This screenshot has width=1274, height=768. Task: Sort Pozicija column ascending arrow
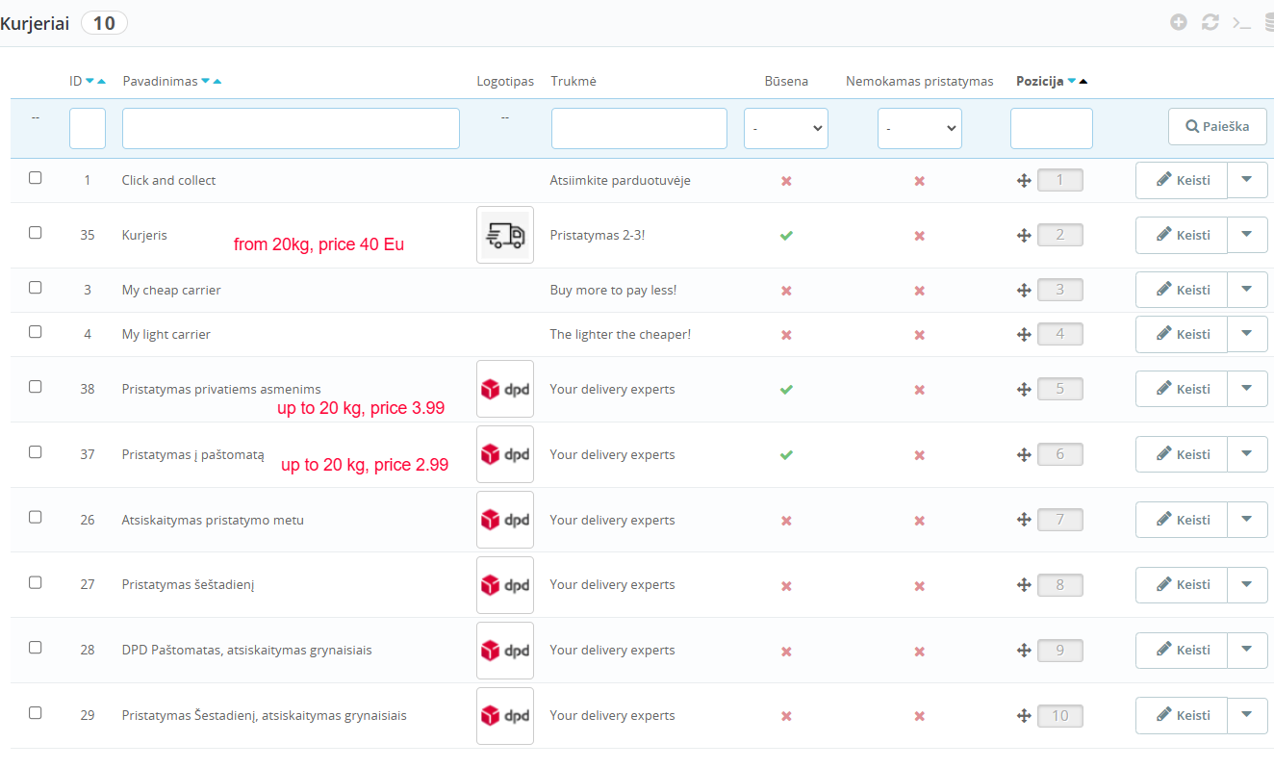1083,82
